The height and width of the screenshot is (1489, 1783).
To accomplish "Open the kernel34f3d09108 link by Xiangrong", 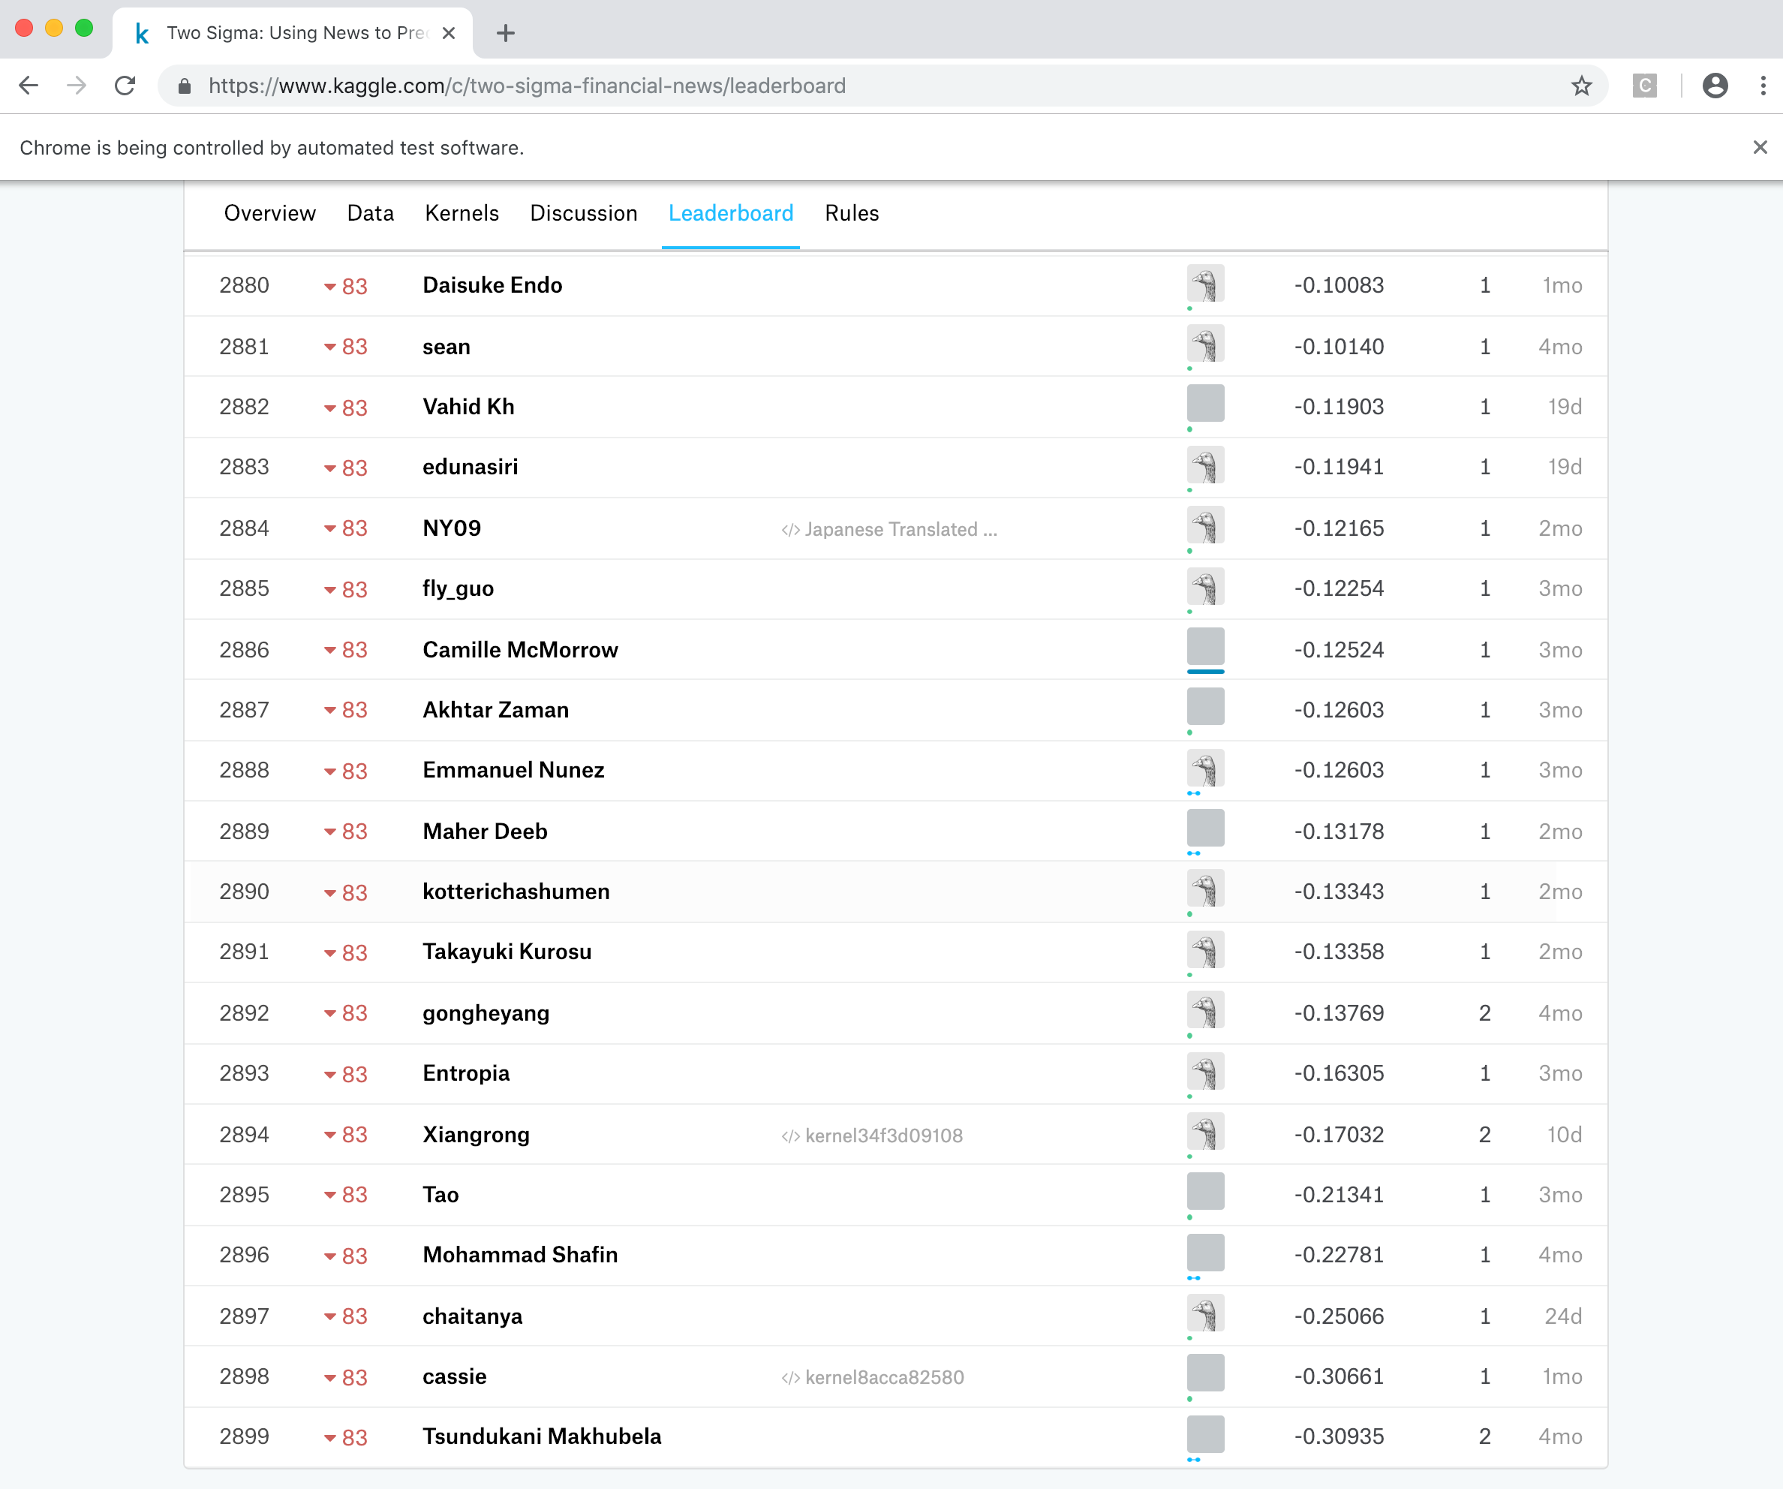I will (x=882, y=1136).
